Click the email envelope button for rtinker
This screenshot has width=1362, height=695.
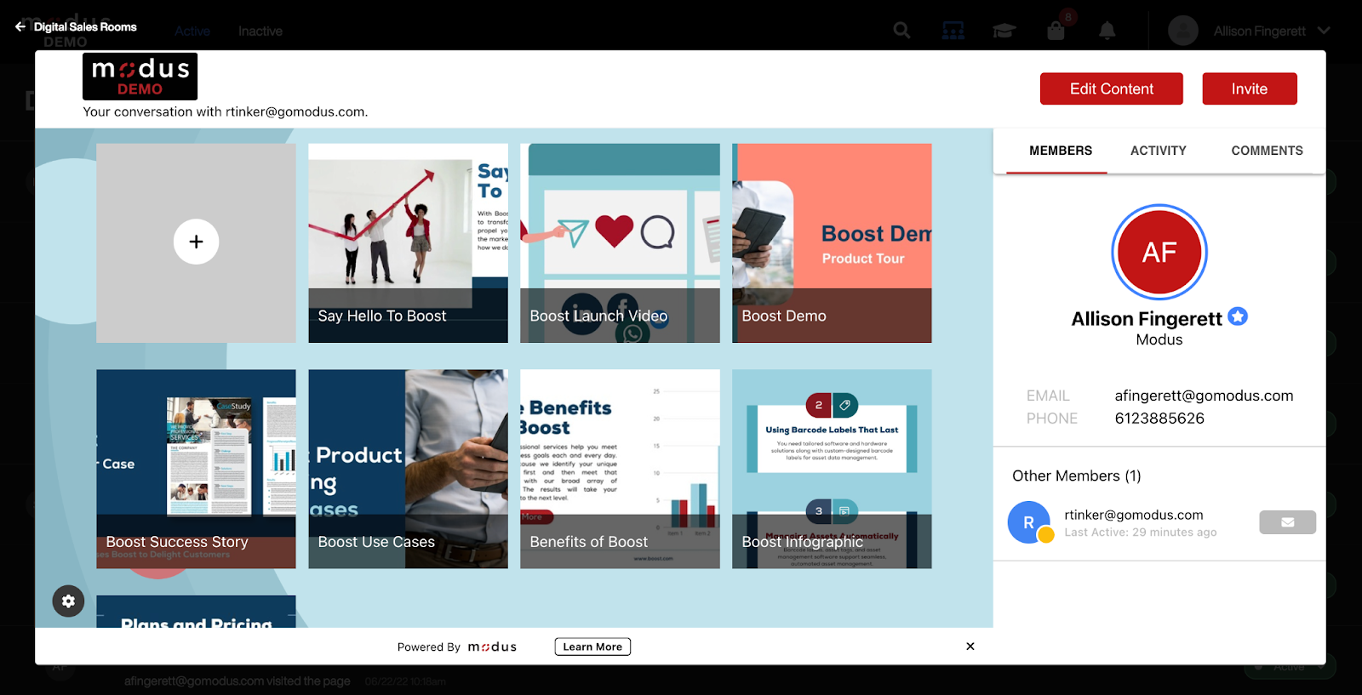tap(1287, 522)
